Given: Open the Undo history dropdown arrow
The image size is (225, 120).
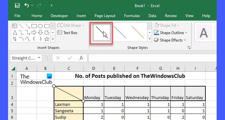Looking at the screenshot, I should coord(32,5).
